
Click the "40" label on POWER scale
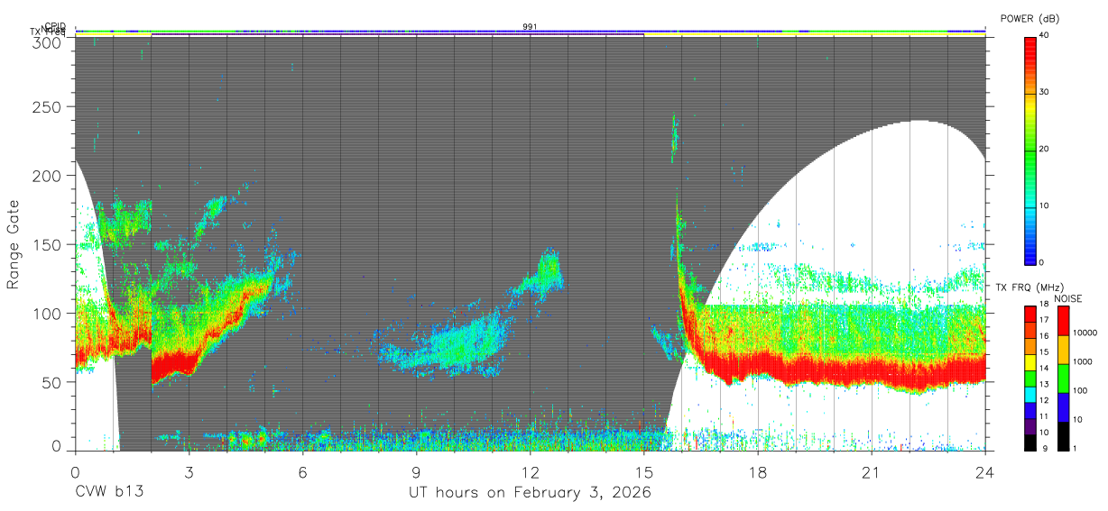click(x=1043, y=36)
